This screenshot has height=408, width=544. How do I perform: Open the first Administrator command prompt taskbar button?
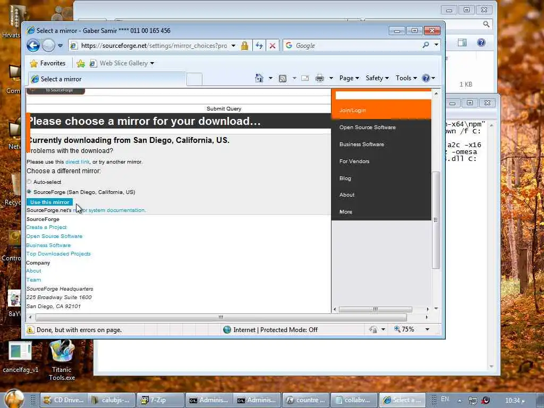click(208, 400)
